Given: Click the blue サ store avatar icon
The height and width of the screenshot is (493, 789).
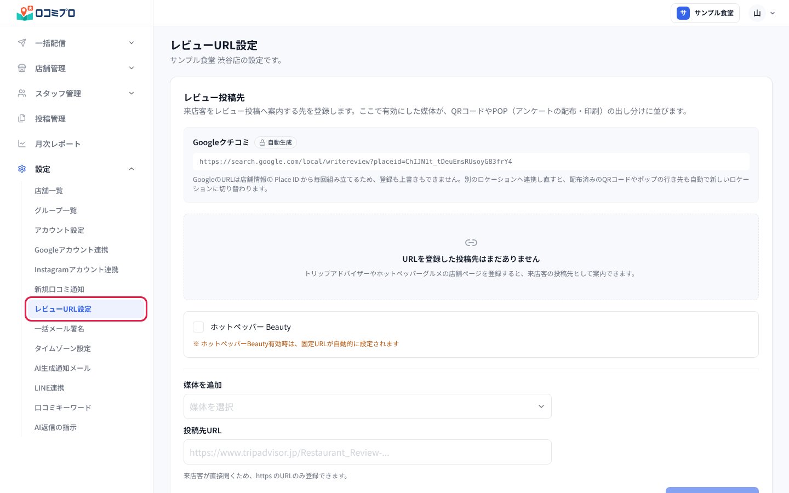Looking at the screenshot, I should pyautogui.click(x=683, y=13).
